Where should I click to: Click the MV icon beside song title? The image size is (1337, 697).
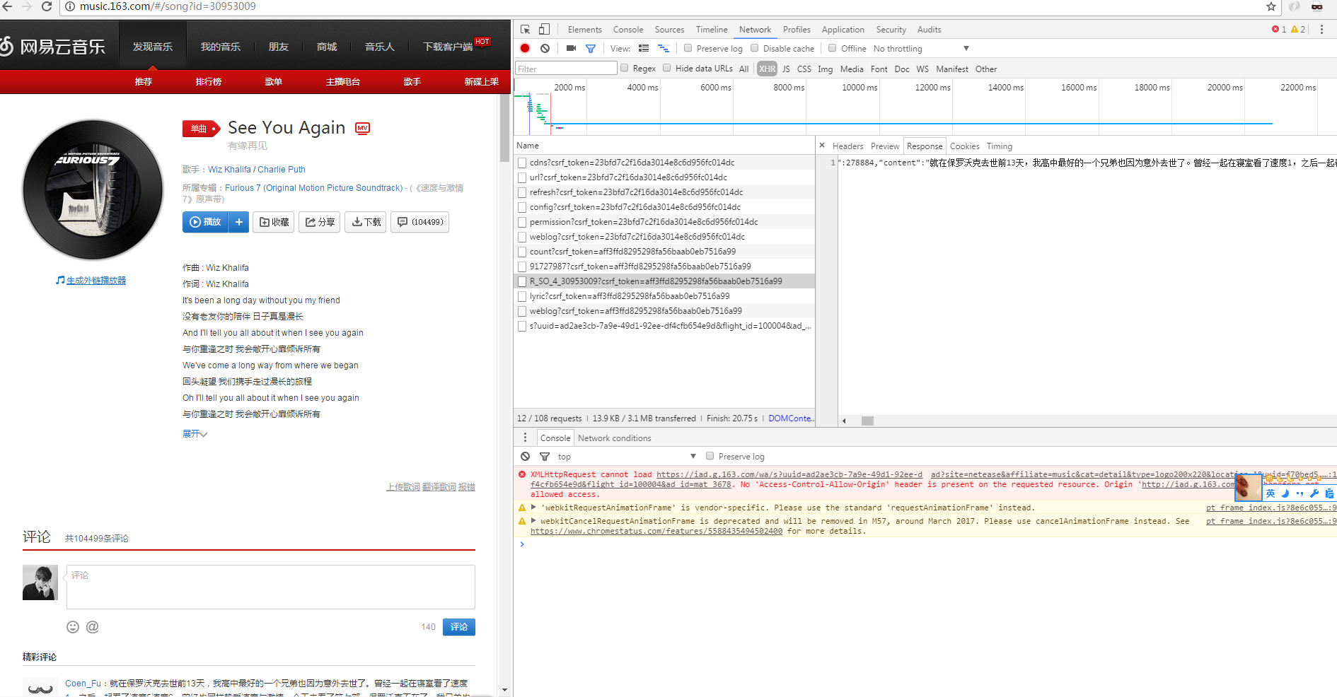pyautogui.click(x=362, y=128)
